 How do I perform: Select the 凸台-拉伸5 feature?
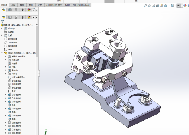coord(15,116)
